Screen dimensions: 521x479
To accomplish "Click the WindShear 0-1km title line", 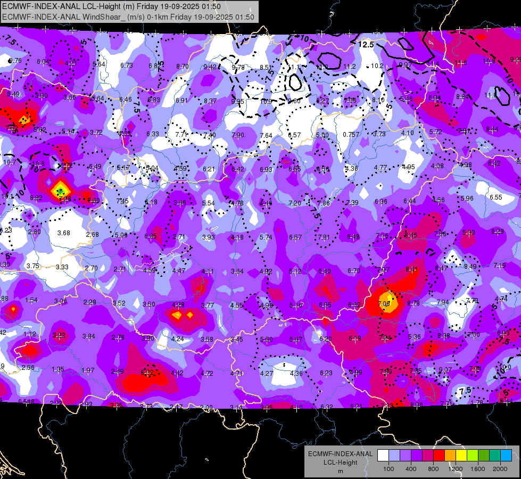I will (128, 17).
